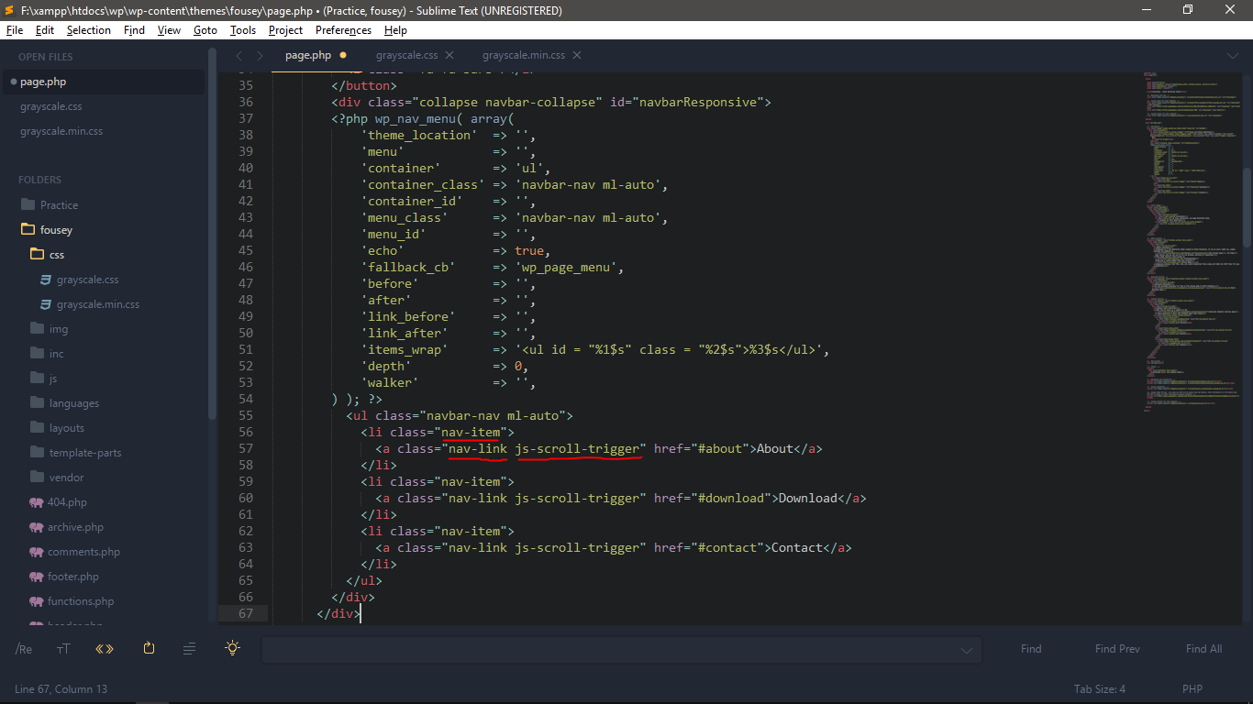Switch to the grayscale.css tab
1253x704 pixels.
[x=406, y=56]
